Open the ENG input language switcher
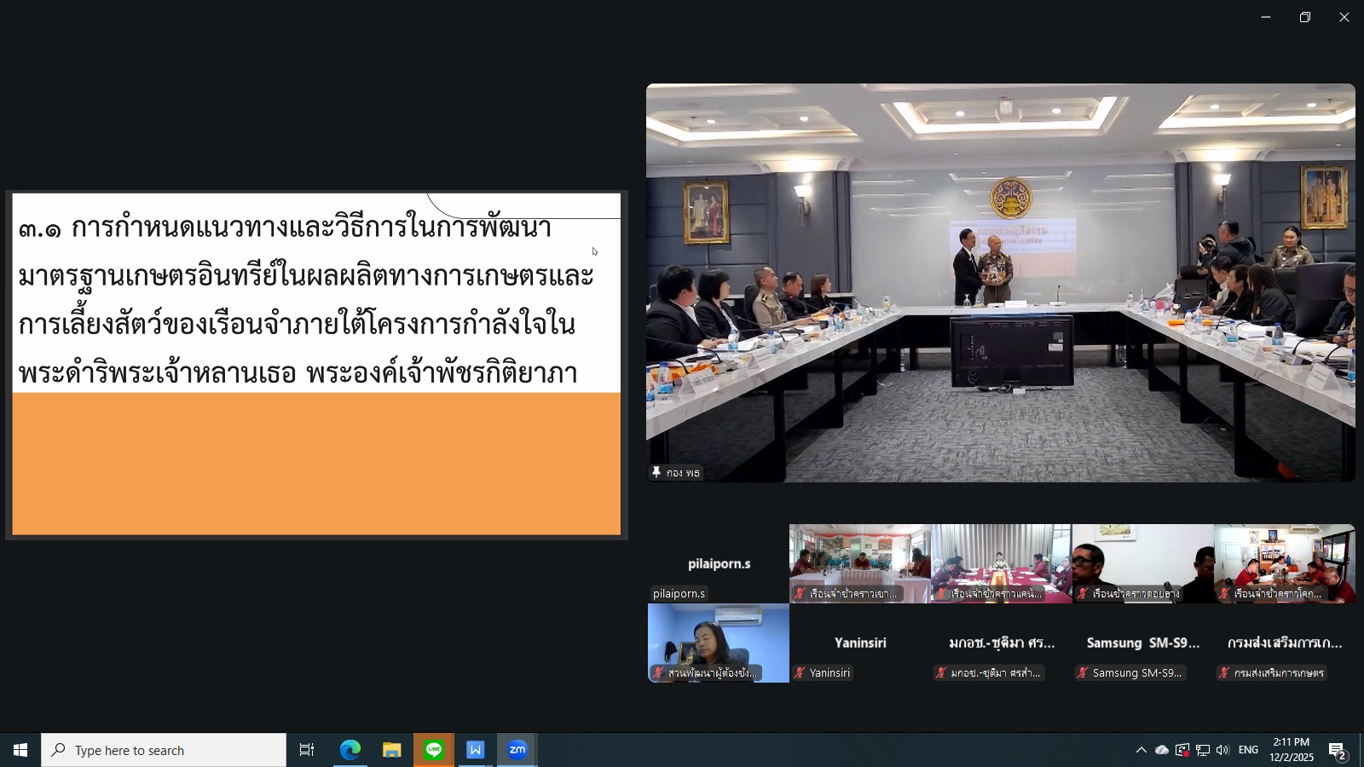This screenshot has width=1364, height=767. pyautogui.click(x=1248, y=750)
